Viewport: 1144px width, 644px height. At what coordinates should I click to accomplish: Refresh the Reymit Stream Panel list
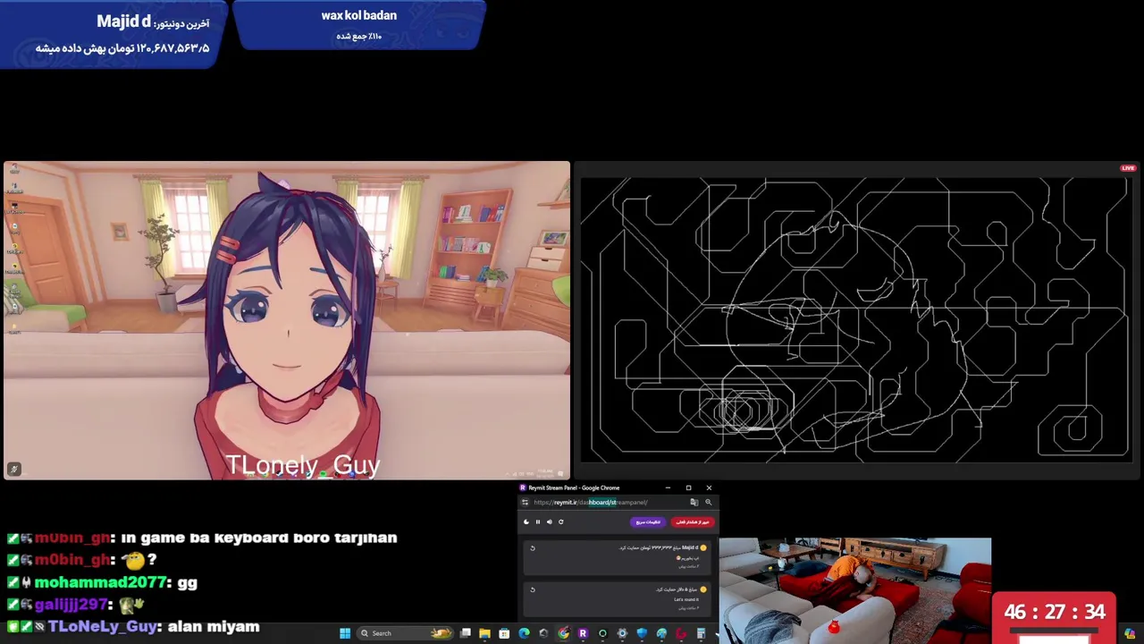(561, 522)
